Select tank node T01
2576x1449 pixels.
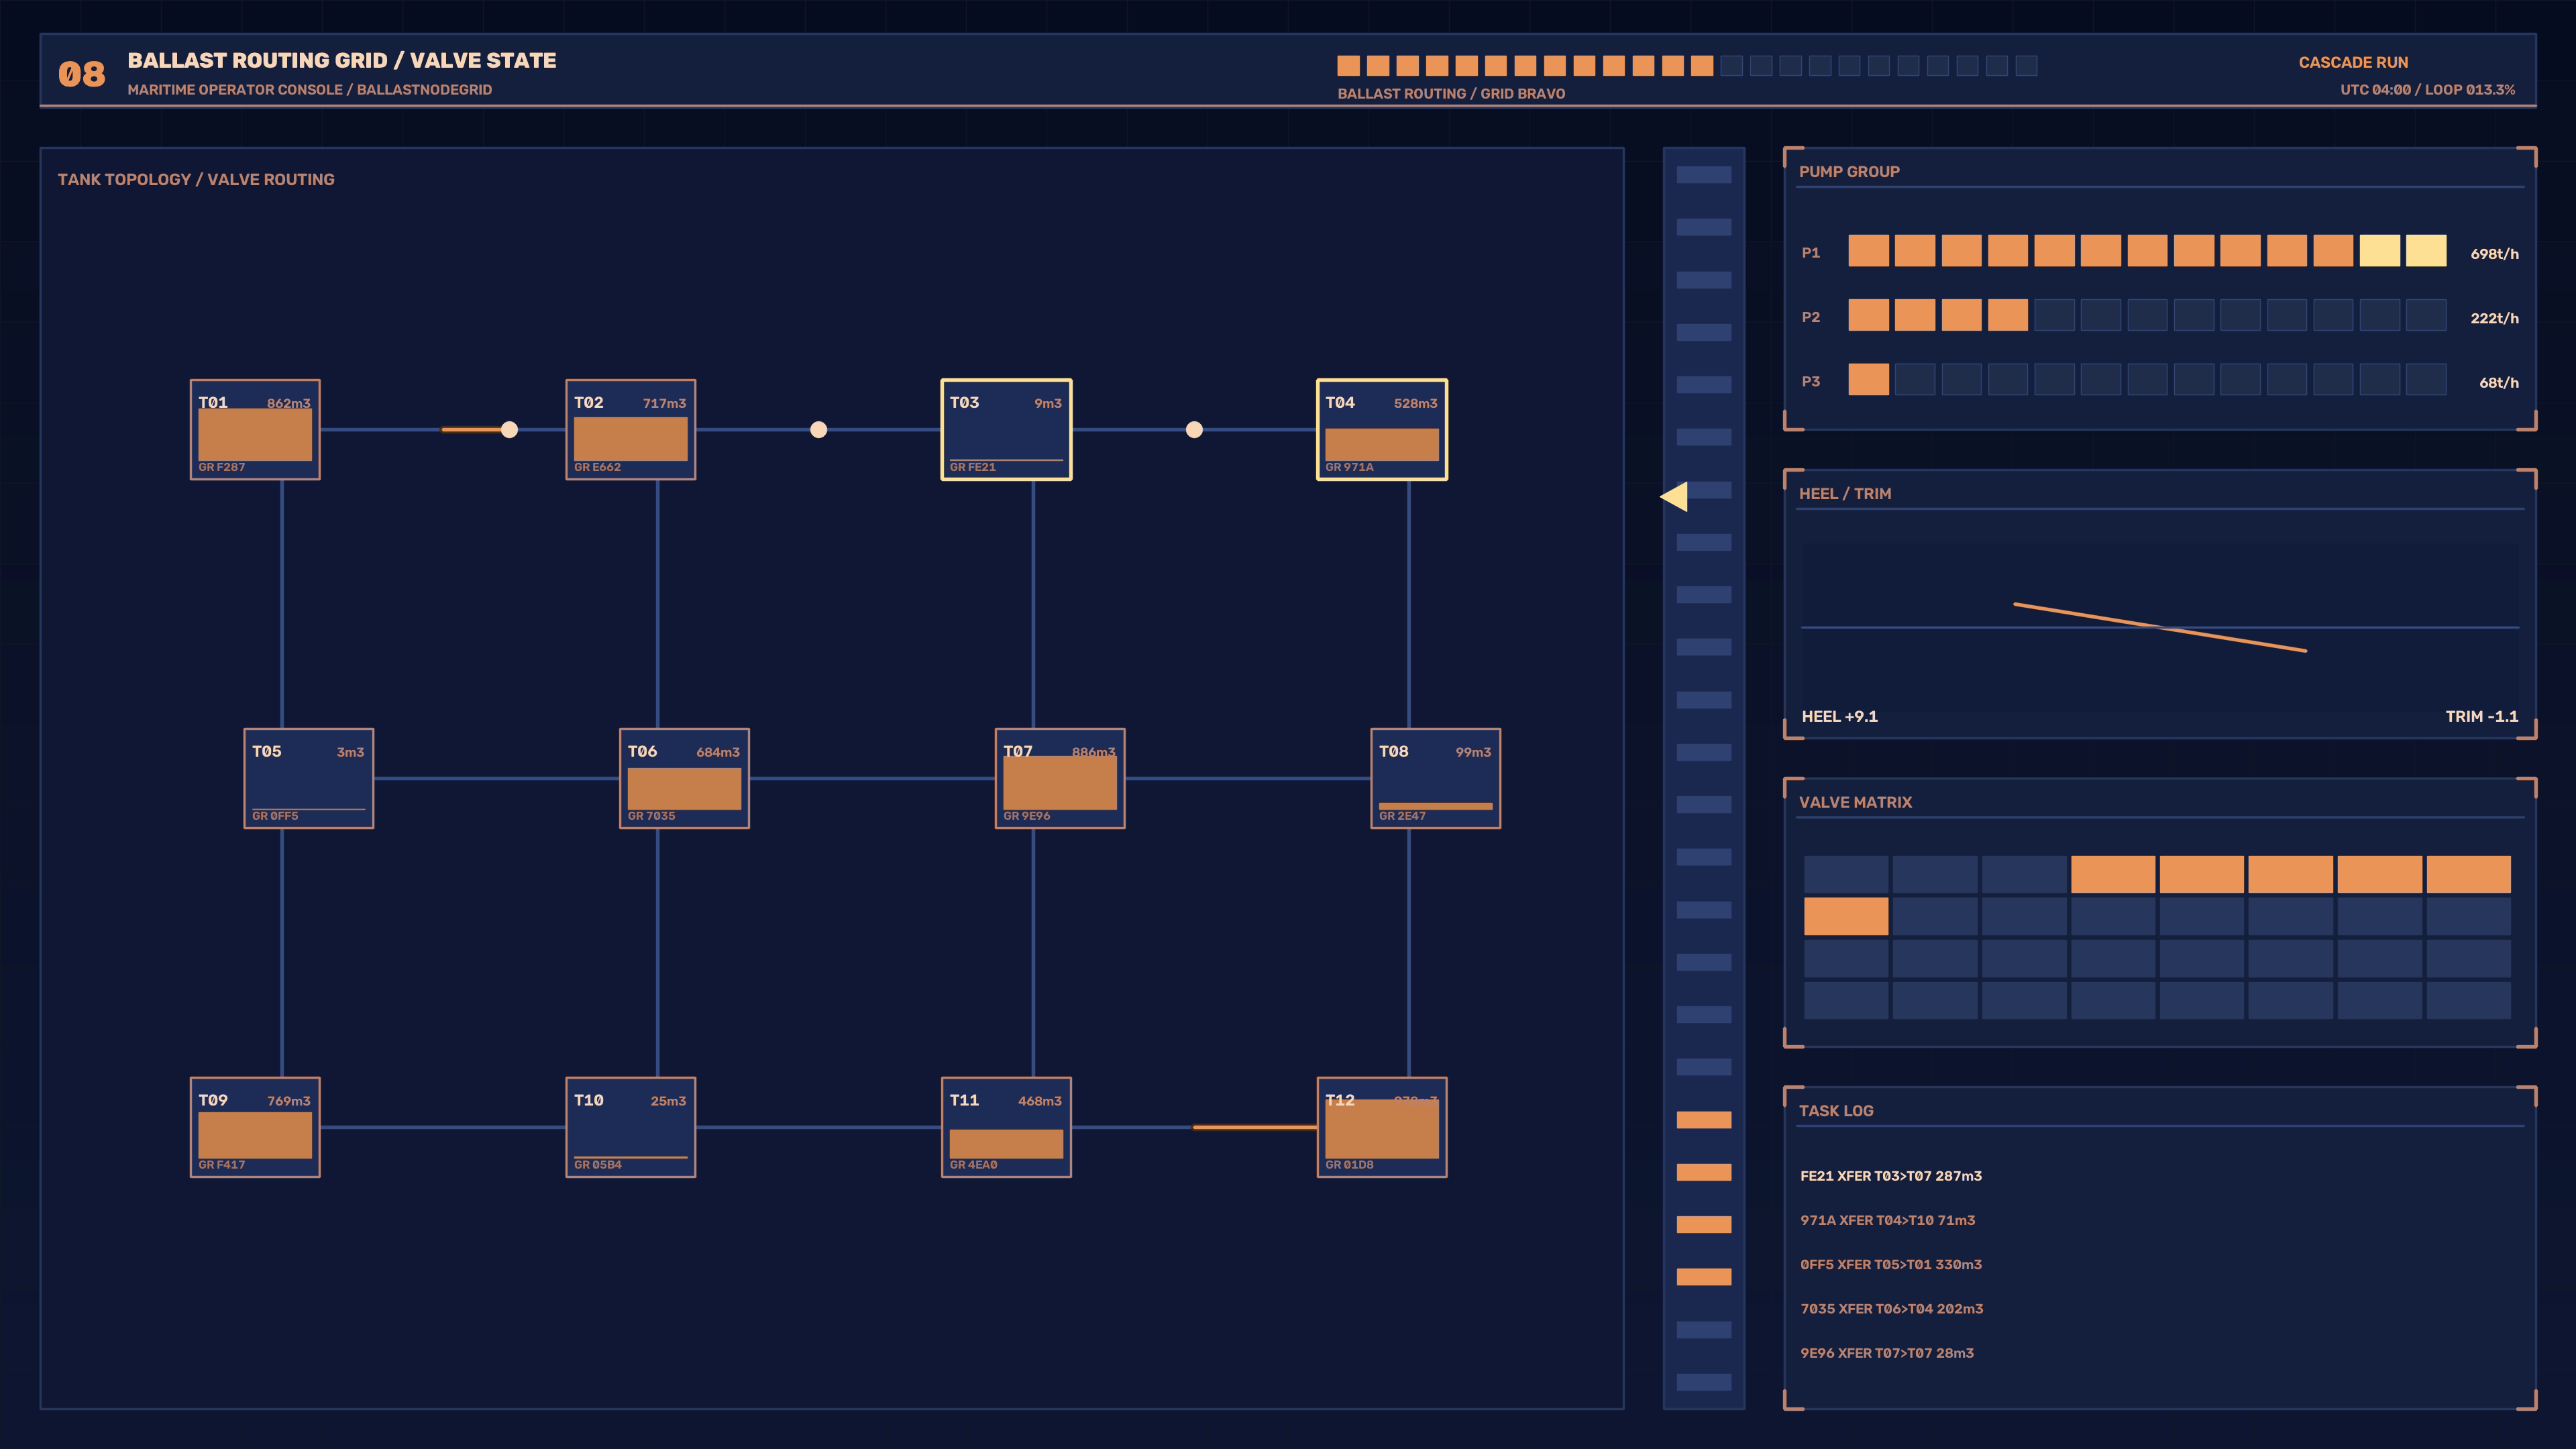pos(255,429)
